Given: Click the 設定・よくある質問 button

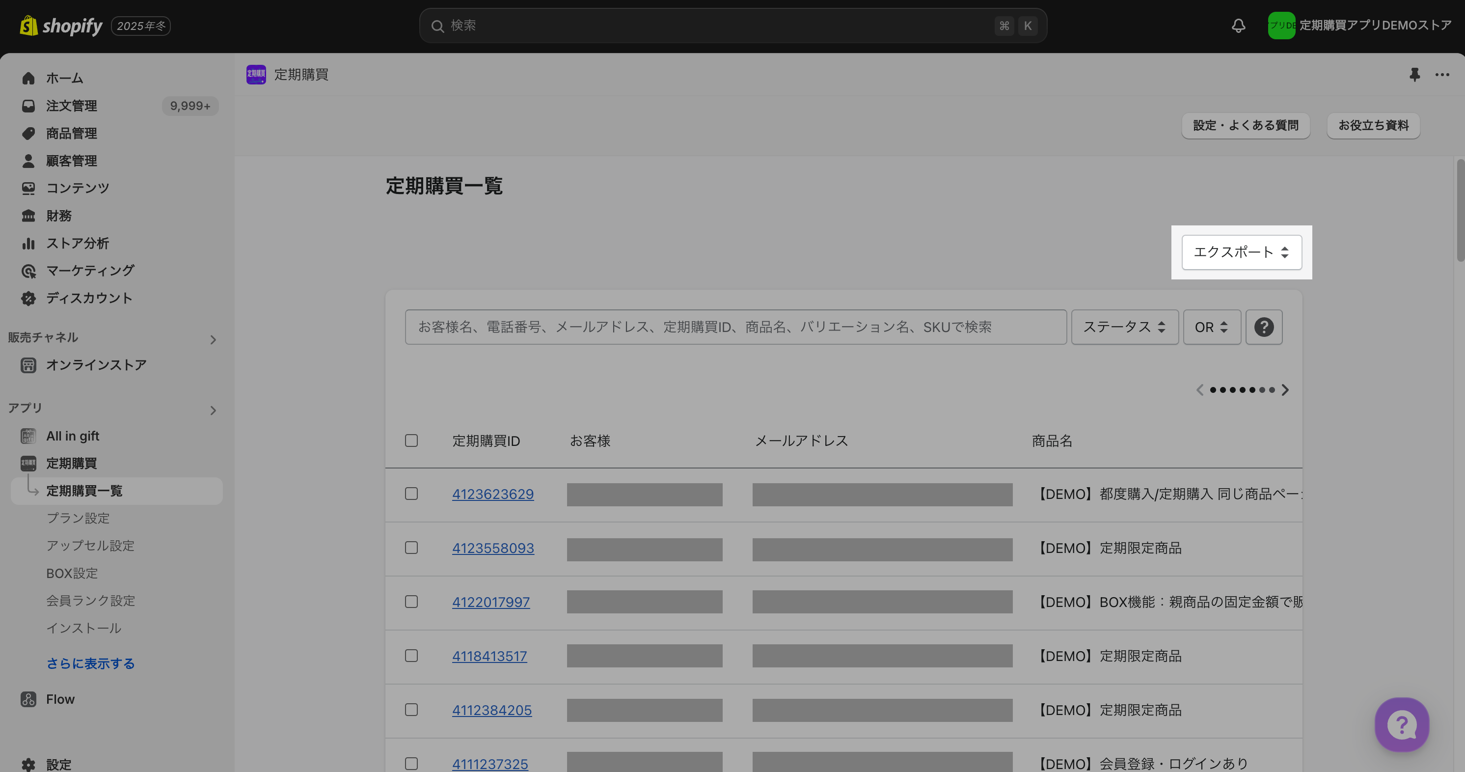Looking at the screenshot, I should [1246, 125].
